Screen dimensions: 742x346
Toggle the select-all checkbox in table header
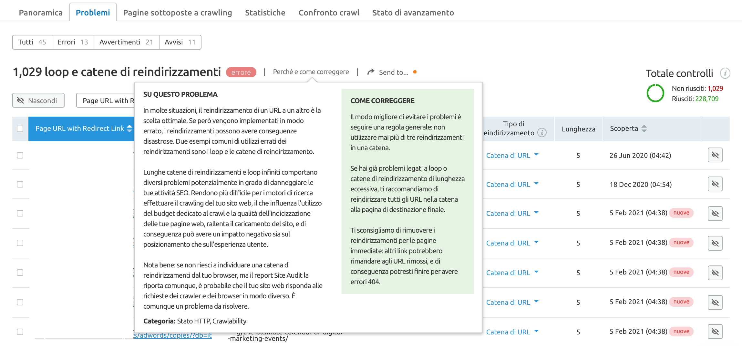(x=20, y=129)
